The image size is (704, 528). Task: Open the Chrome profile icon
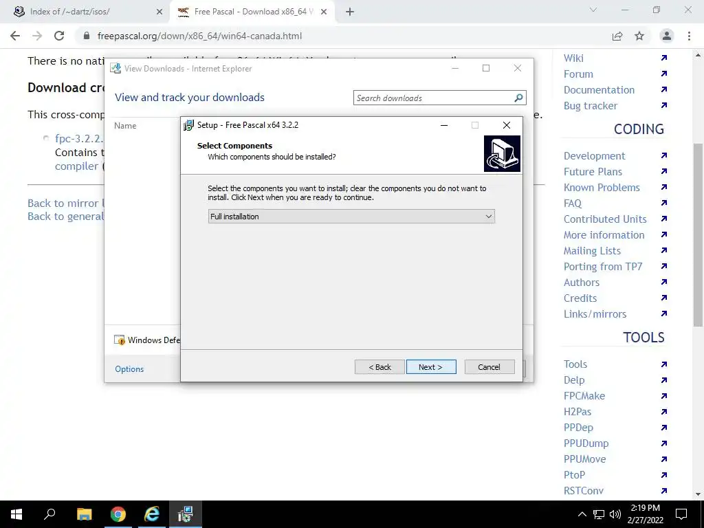pos(667,36)
